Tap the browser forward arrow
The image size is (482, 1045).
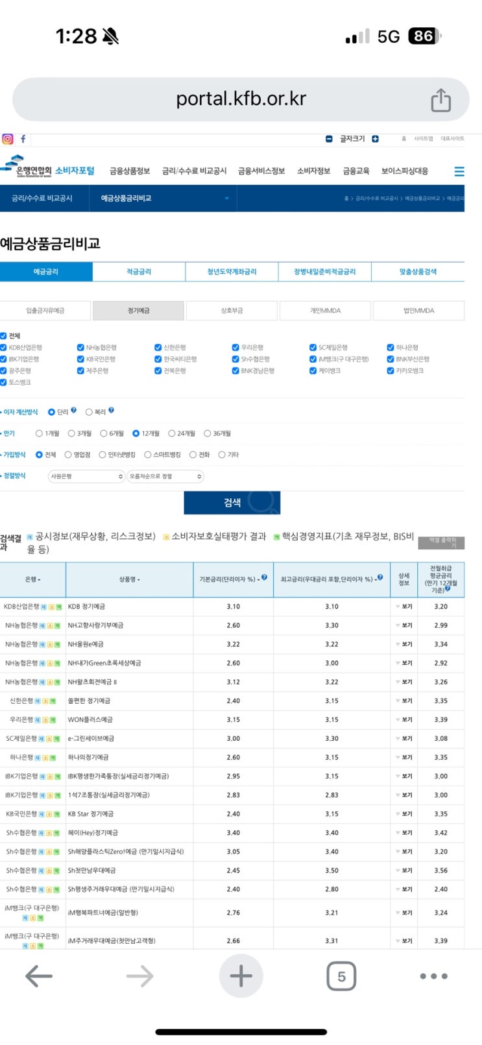pyautogui.click(x=139, y=976)
